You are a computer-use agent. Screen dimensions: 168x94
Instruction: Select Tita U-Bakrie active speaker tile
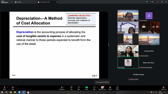[128, 63]
